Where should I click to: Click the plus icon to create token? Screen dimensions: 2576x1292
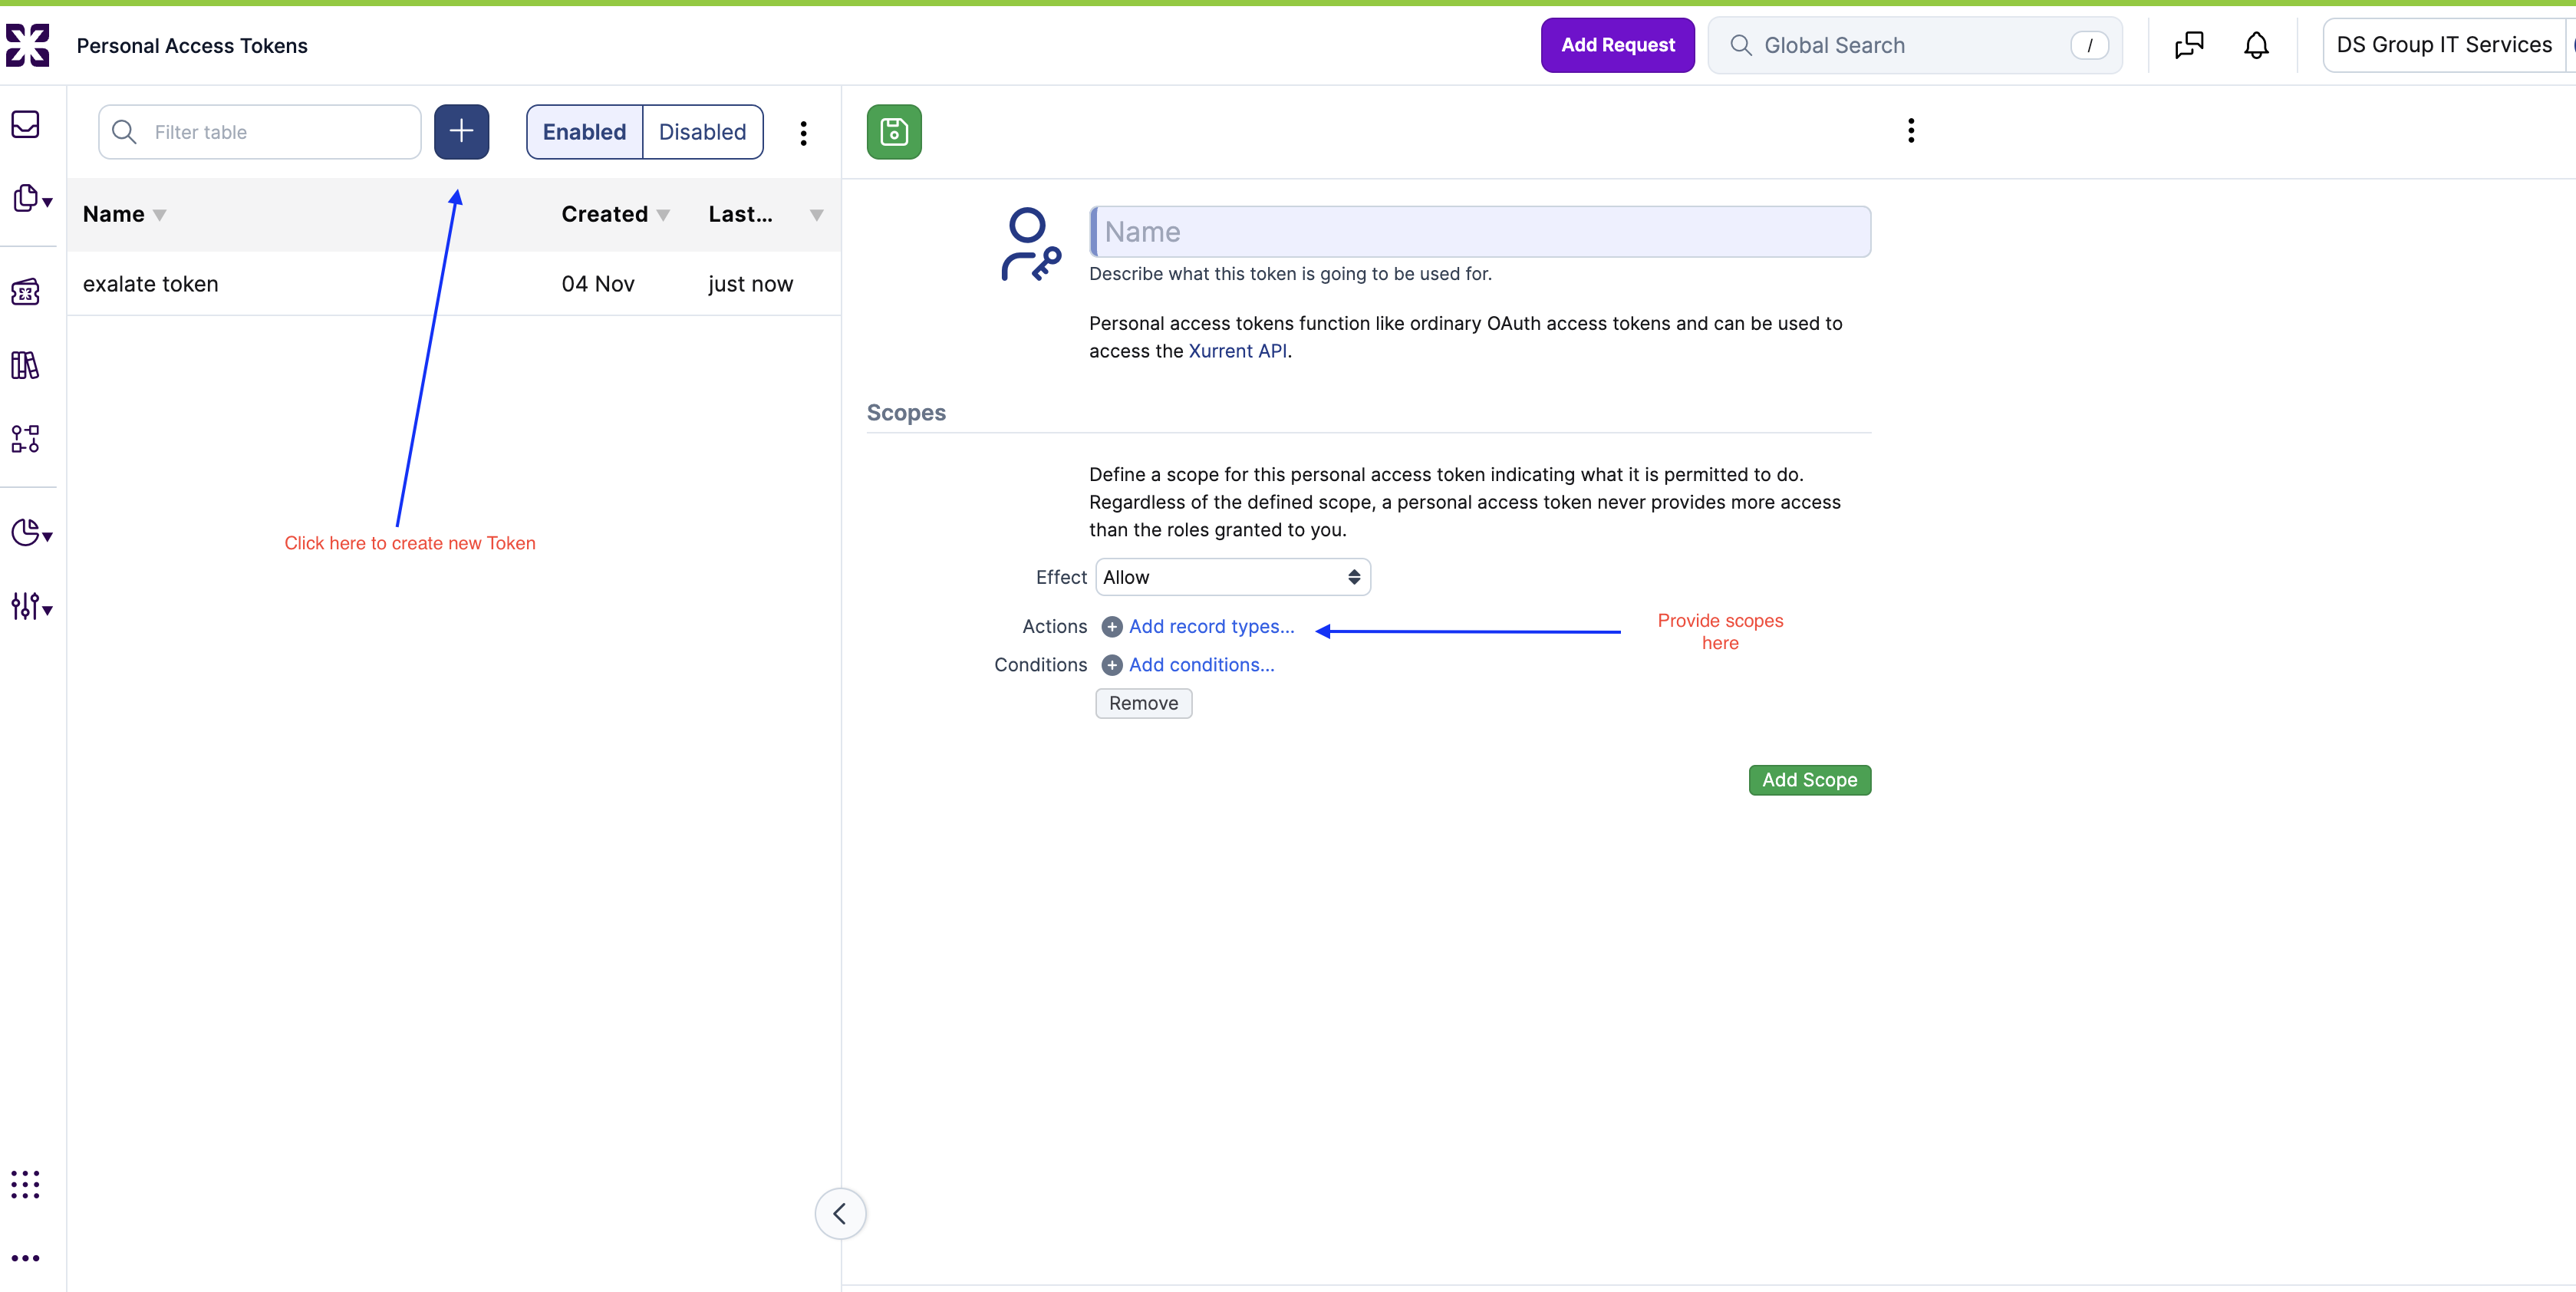461,132
